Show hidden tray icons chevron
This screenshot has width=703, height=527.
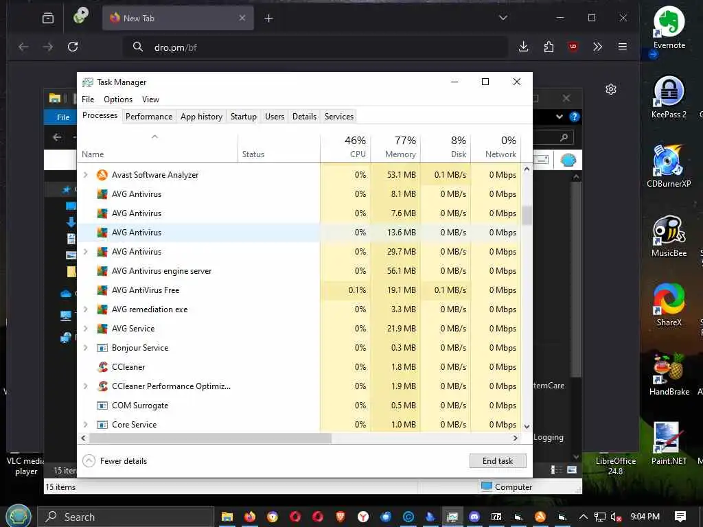tap(583, 517)
